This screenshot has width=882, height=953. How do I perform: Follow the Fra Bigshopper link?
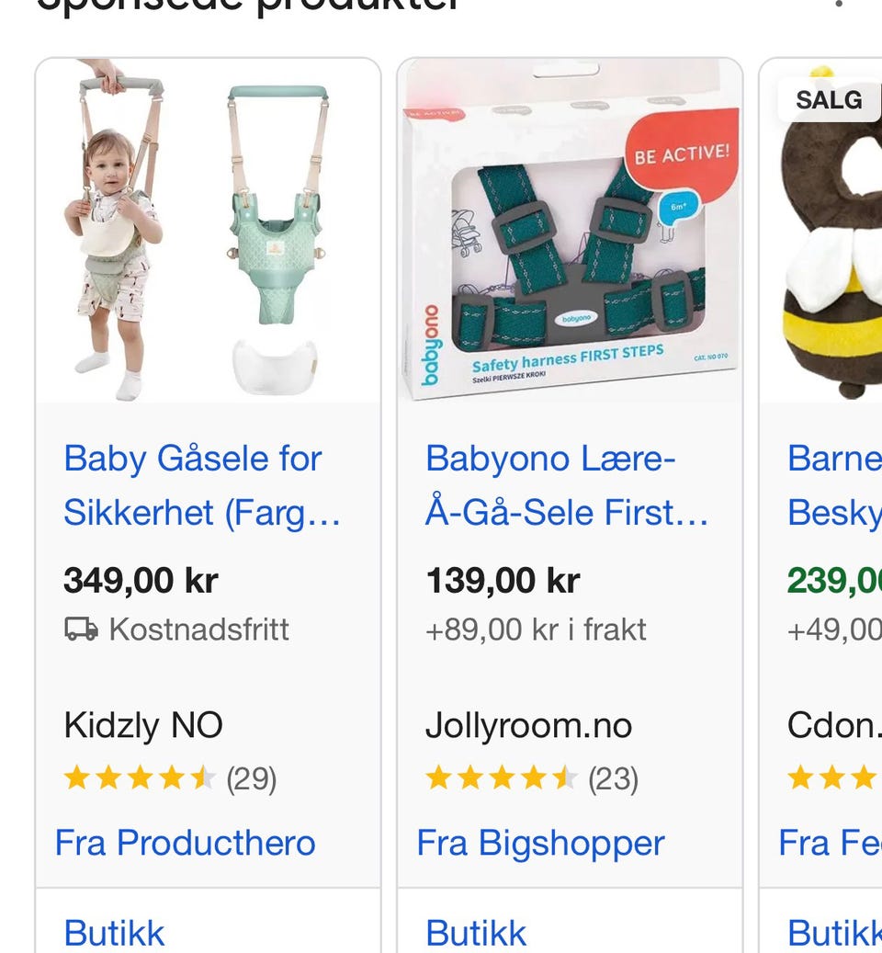pos(541,843)
